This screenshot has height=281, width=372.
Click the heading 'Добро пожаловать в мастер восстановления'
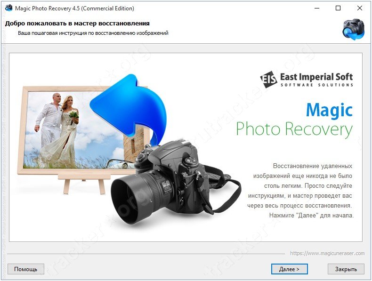click(77, 24)
